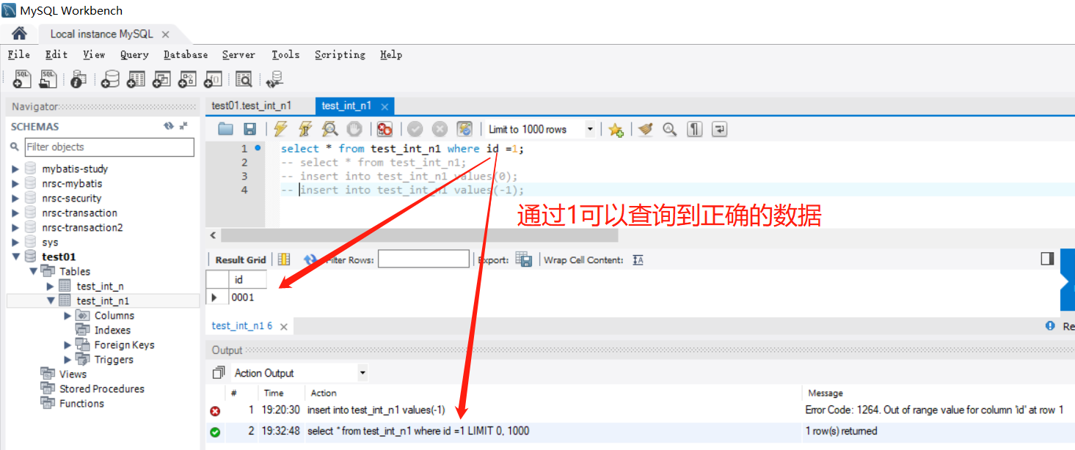Toggle word wrapping in editor

(720, 129)
